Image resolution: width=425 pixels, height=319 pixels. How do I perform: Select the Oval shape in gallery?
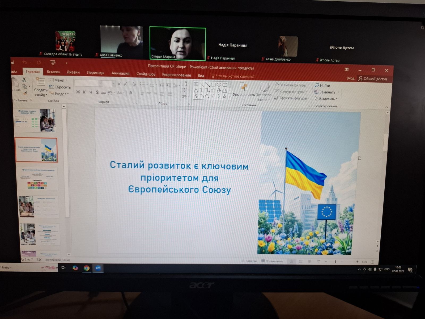click(x=219, y=85)
